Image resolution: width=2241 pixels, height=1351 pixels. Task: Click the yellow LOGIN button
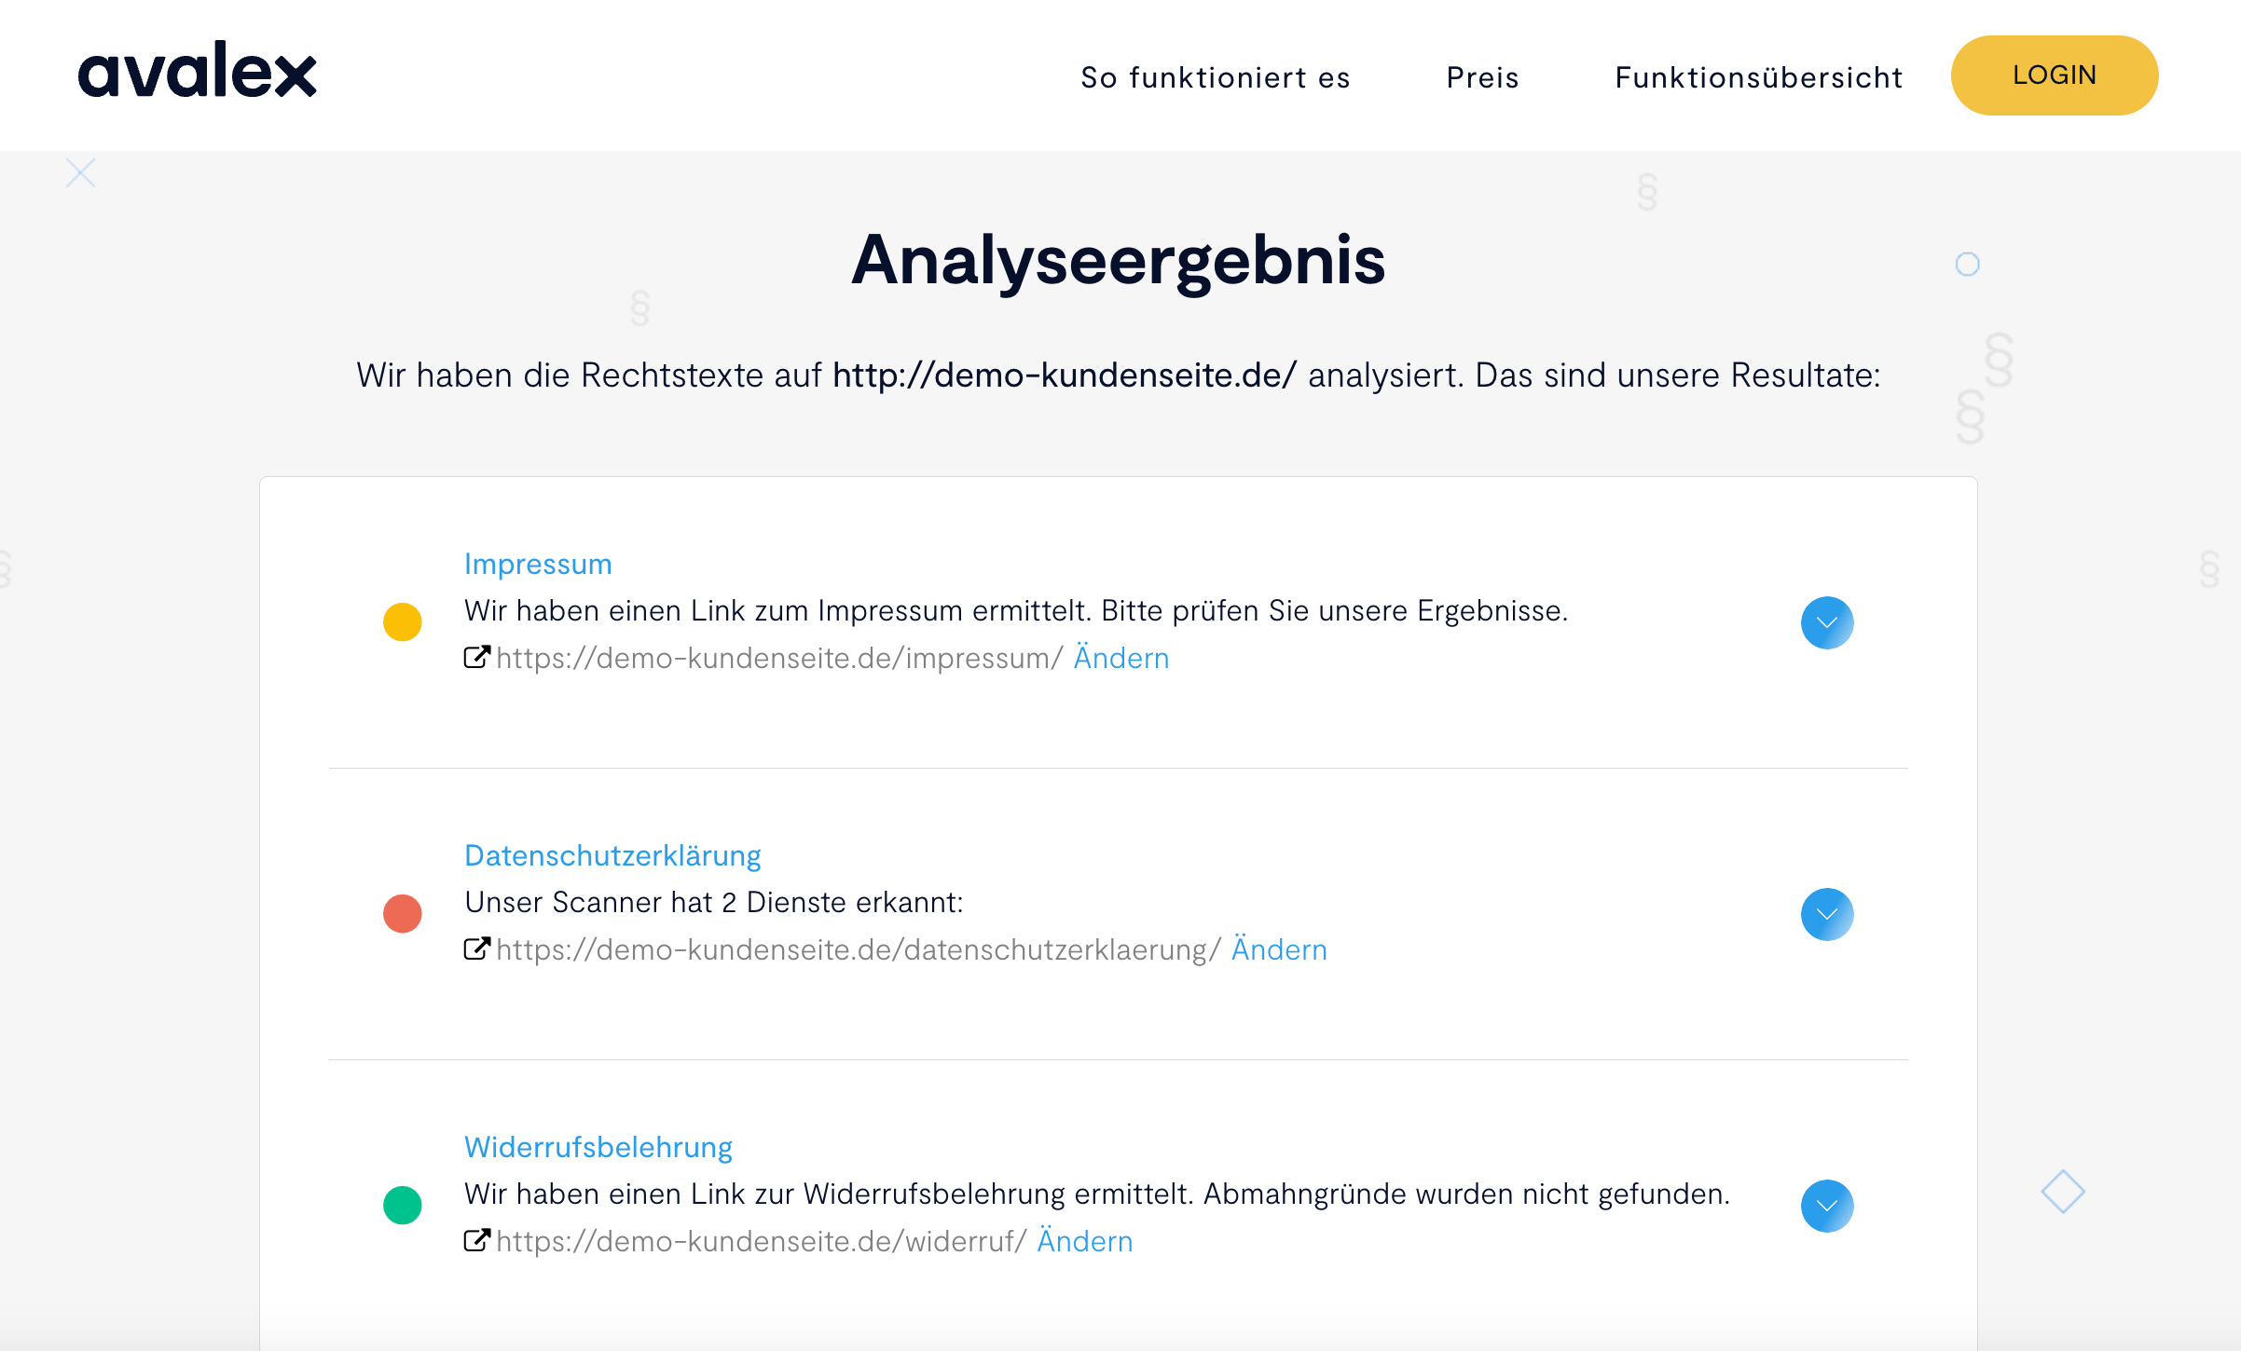click(x=2055, y=75)
